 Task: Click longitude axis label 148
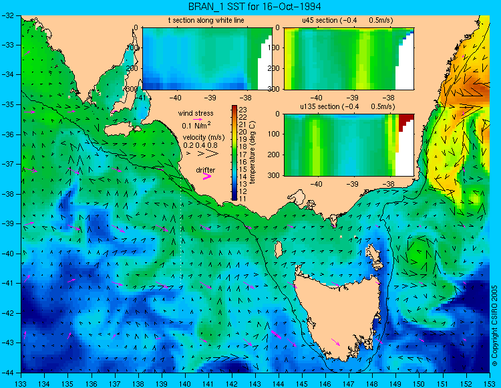[372, 383]
